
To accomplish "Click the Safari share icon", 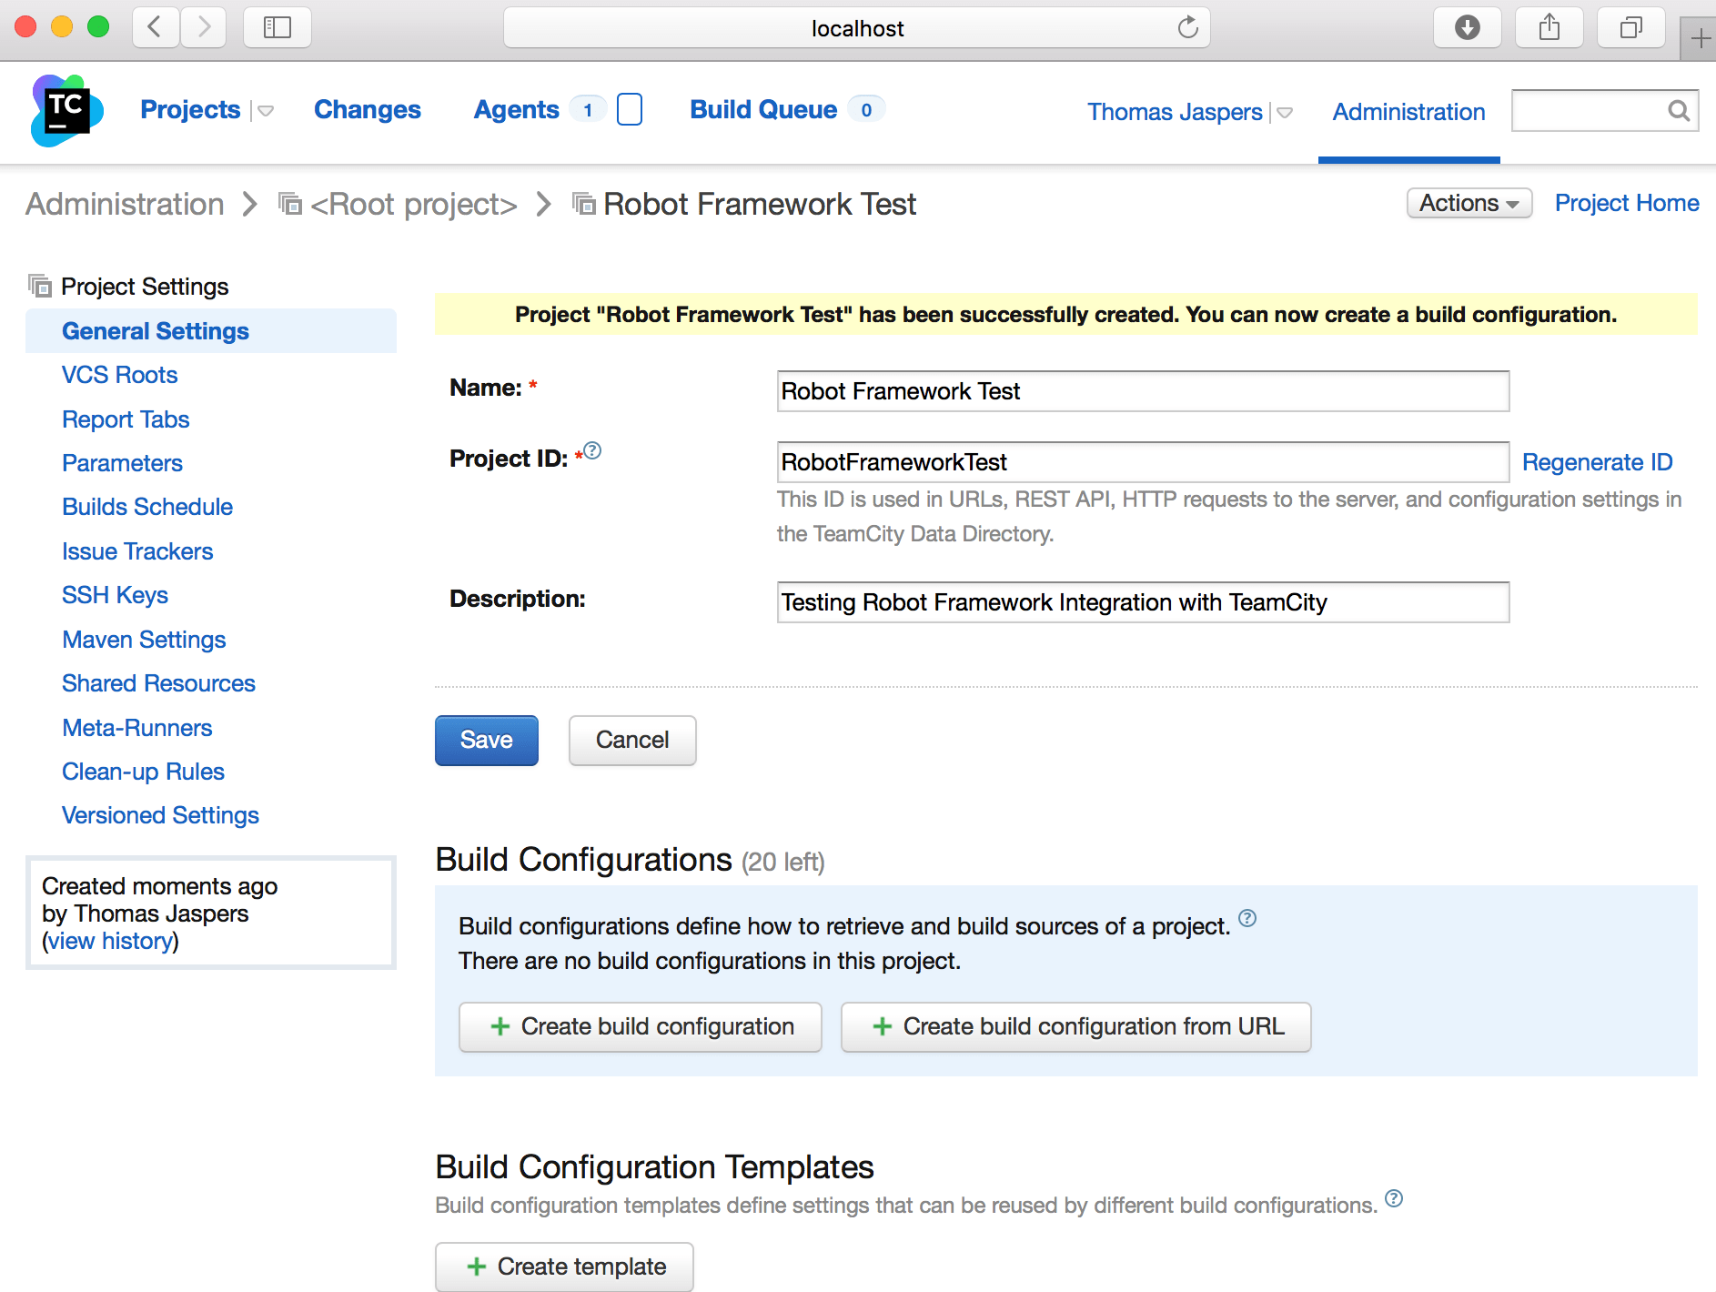I will (x=1549, y=28).
